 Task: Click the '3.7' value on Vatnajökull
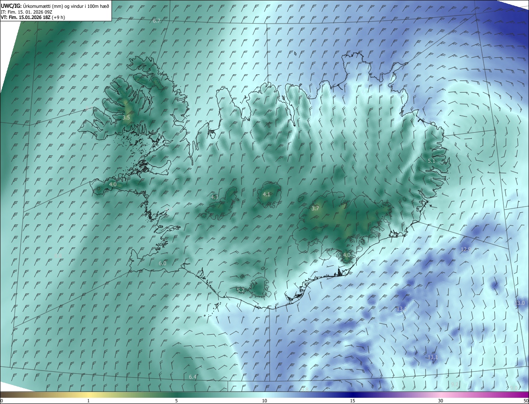click(315, 209)
